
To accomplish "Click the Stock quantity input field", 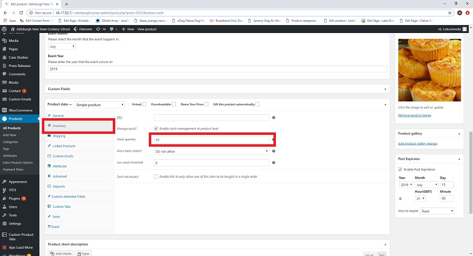I will pyautogui.click(x=211, y=140).
